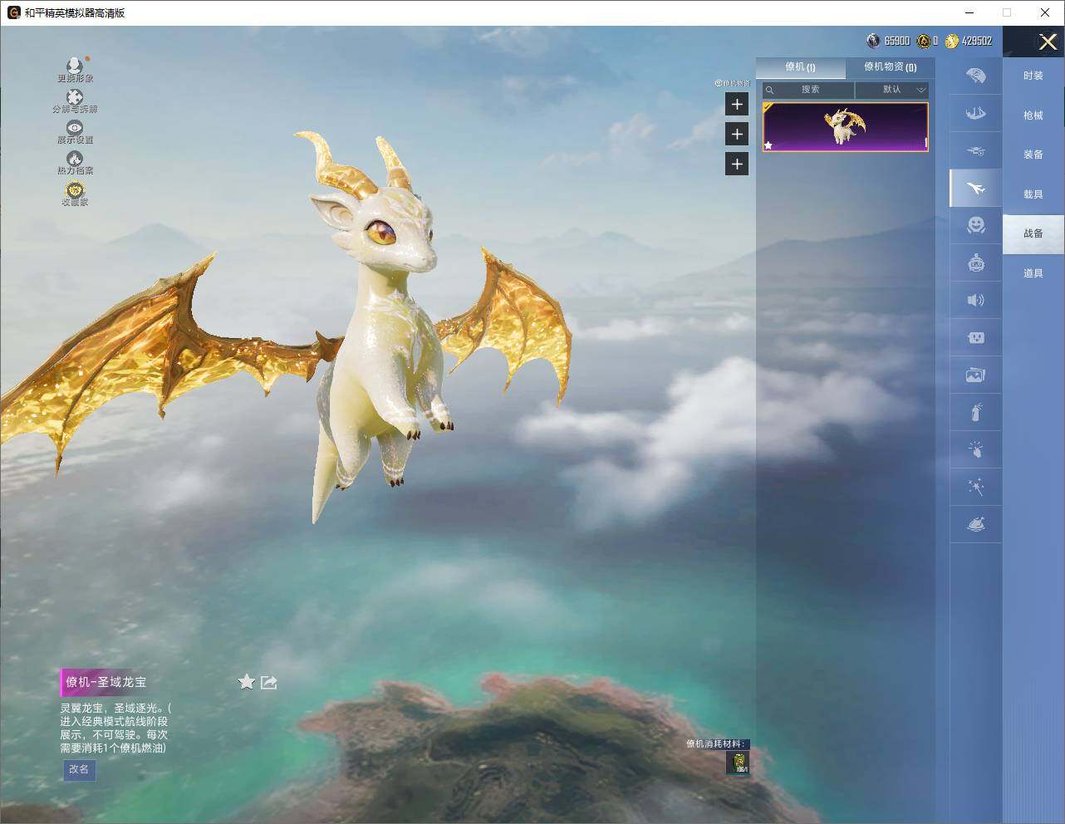1065x824 pixels.
Task: Open the 分解与拆解 puzzle icon
Action: pos(75,101)
